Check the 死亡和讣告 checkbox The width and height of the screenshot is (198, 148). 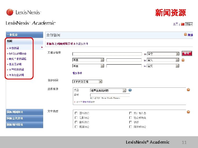(130, 113)
